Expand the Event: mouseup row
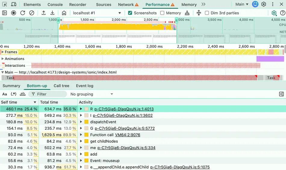The image size is (286, 170). click(81, 160)
